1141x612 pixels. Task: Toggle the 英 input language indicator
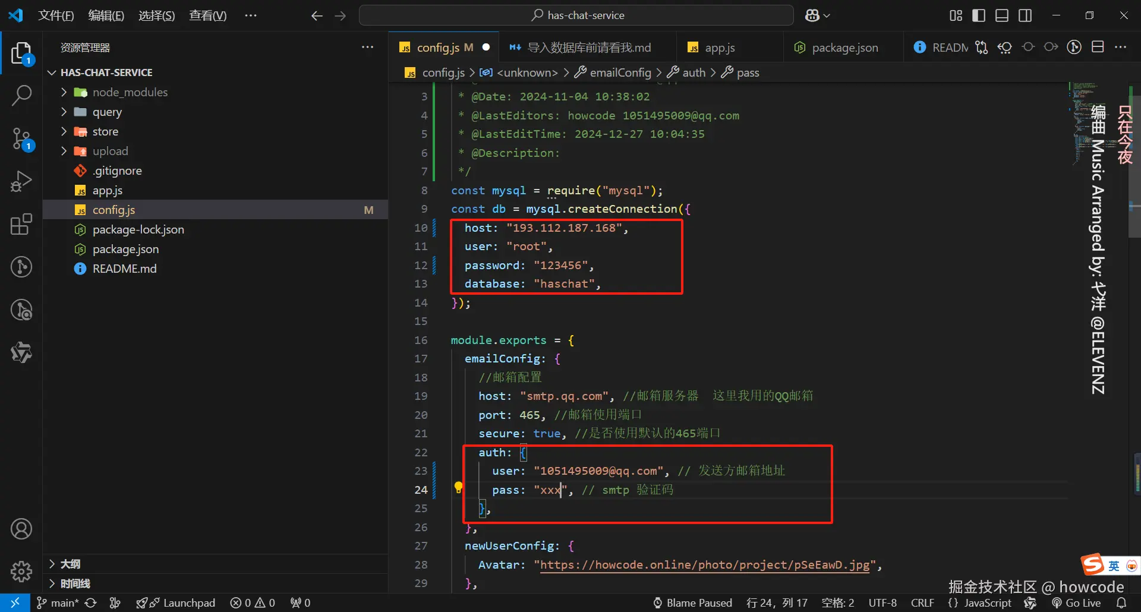1114,566
